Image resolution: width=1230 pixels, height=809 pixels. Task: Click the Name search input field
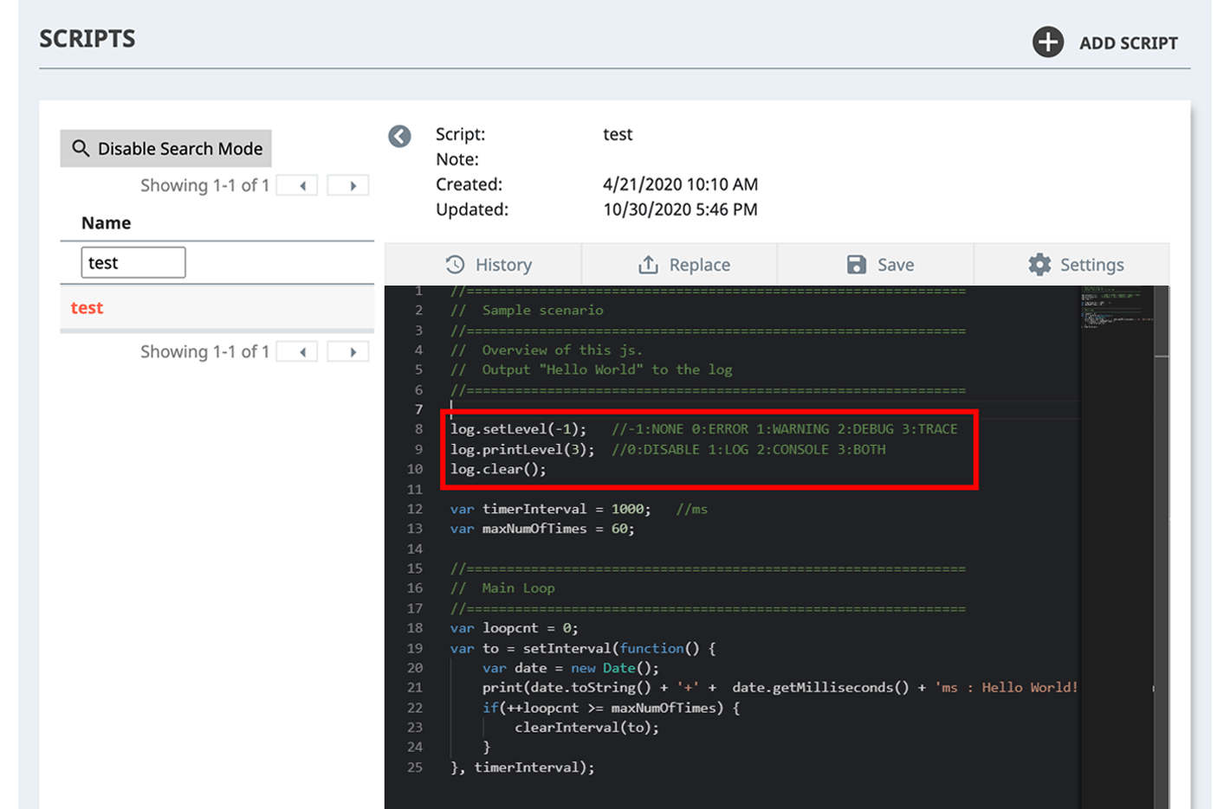tap(133, 262)
